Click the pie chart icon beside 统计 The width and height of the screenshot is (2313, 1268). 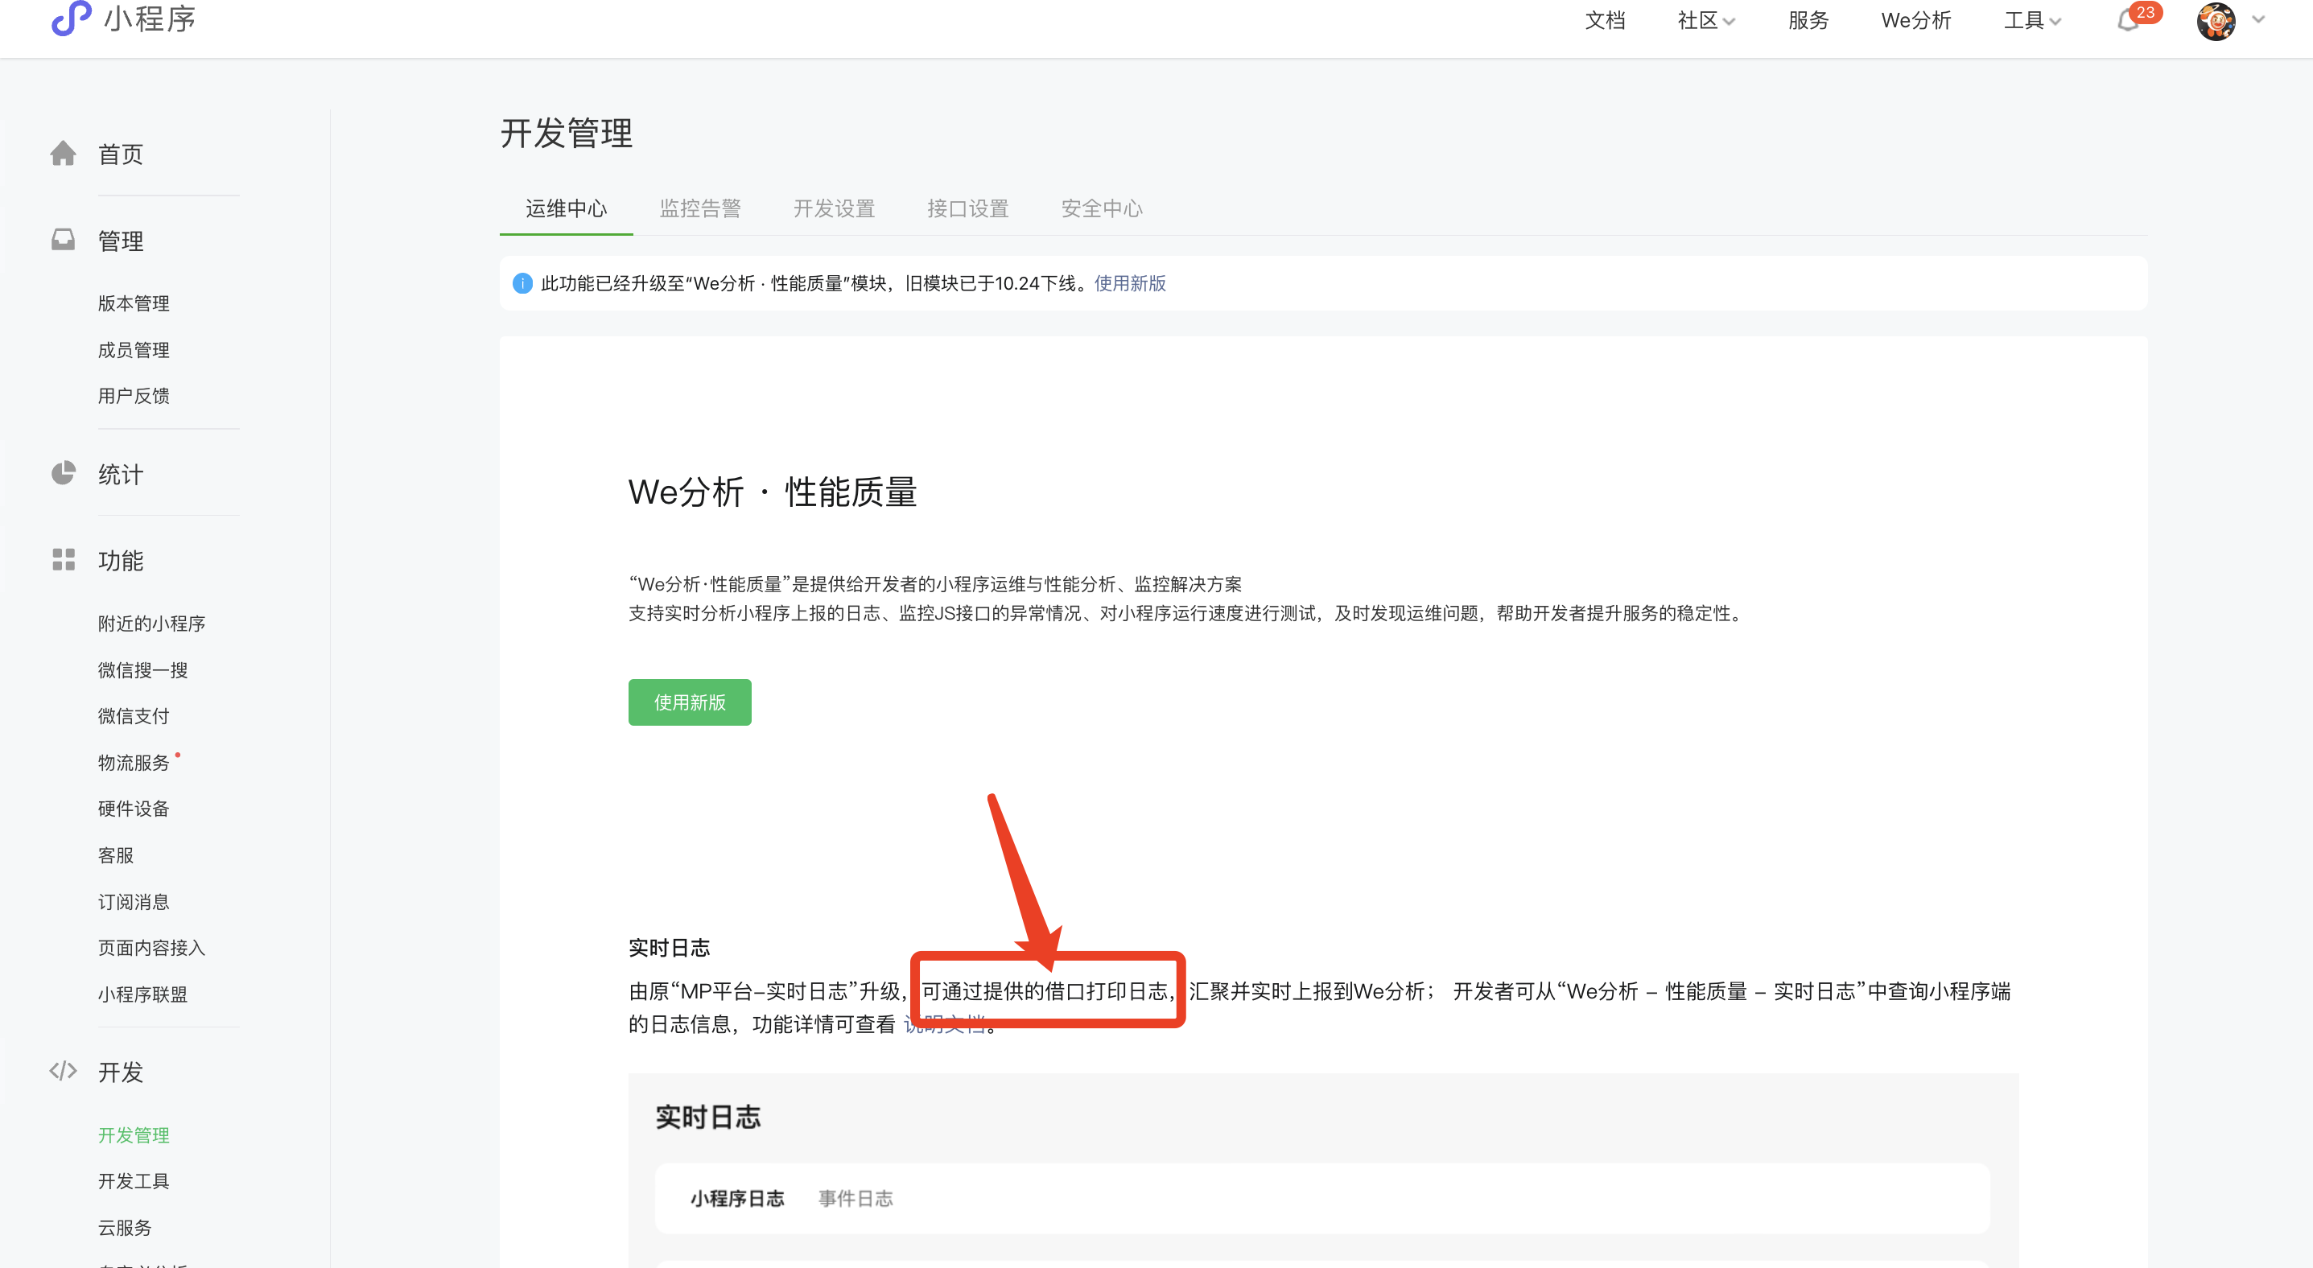coord(63,473)
